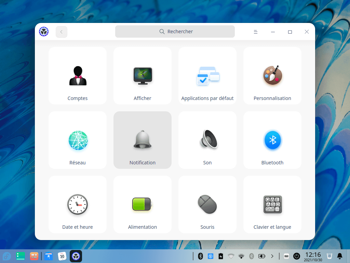Minimize the Control Center window
Screen dimensions: 350x263
[x=273, y=32]
